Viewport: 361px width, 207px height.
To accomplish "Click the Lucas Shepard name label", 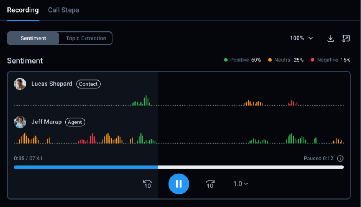I will click(x=52, y=84).
